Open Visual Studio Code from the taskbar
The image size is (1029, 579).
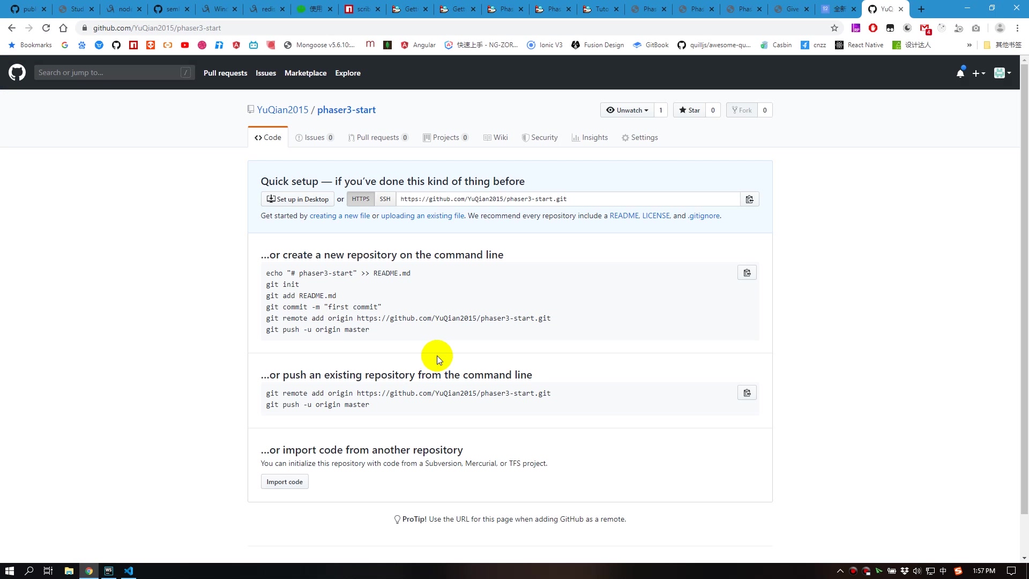[129, 571]
